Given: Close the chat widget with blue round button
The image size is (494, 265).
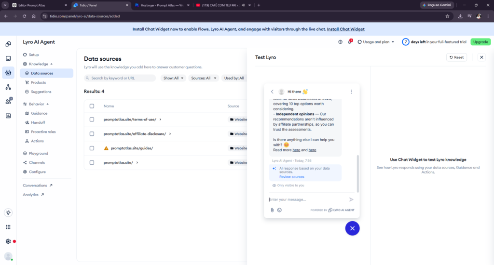Looking at the screenshot, I should pos(352,228).
